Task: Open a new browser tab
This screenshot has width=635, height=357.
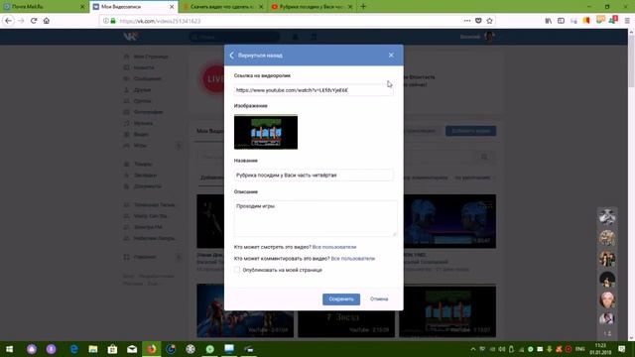Action: coord(363,7)
